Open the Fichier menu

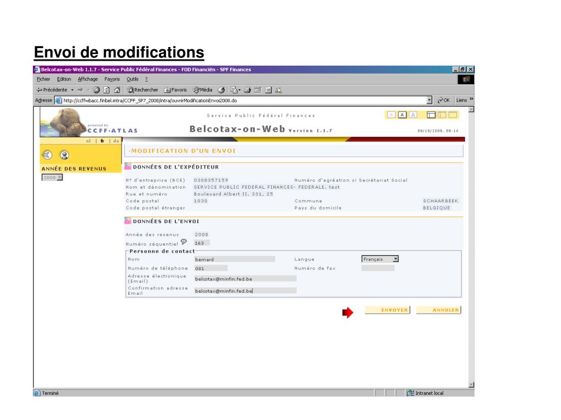tap(43, 79)
